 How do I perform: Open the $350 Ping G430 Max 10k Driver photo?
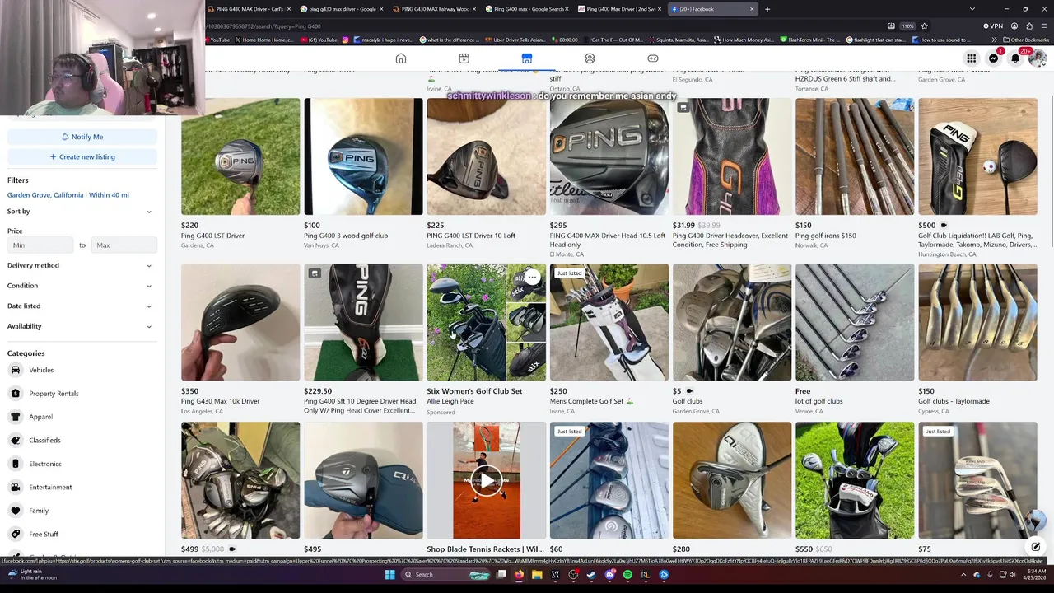click(x=240, y=322)
